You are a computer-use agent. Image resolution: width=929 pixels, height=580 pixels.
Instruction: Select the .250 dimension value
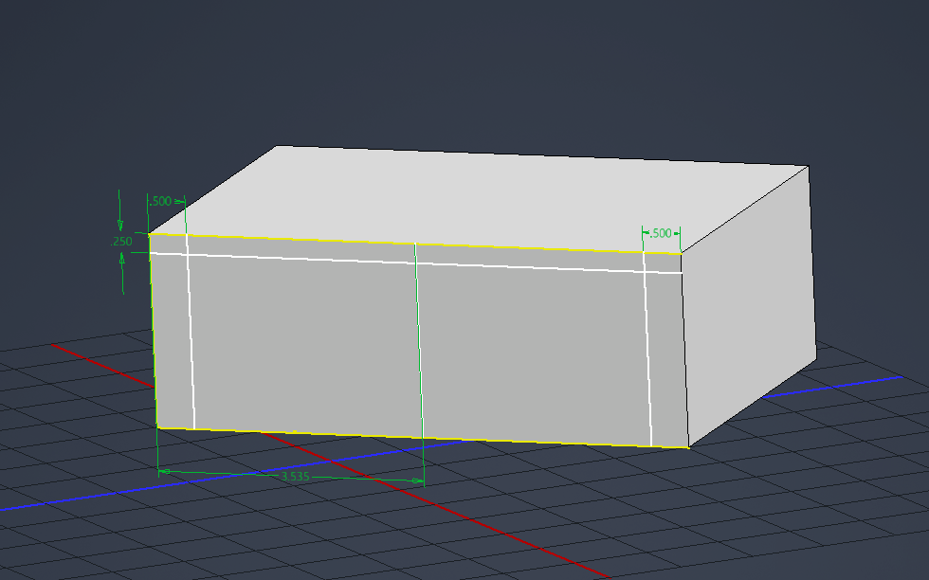121,242
